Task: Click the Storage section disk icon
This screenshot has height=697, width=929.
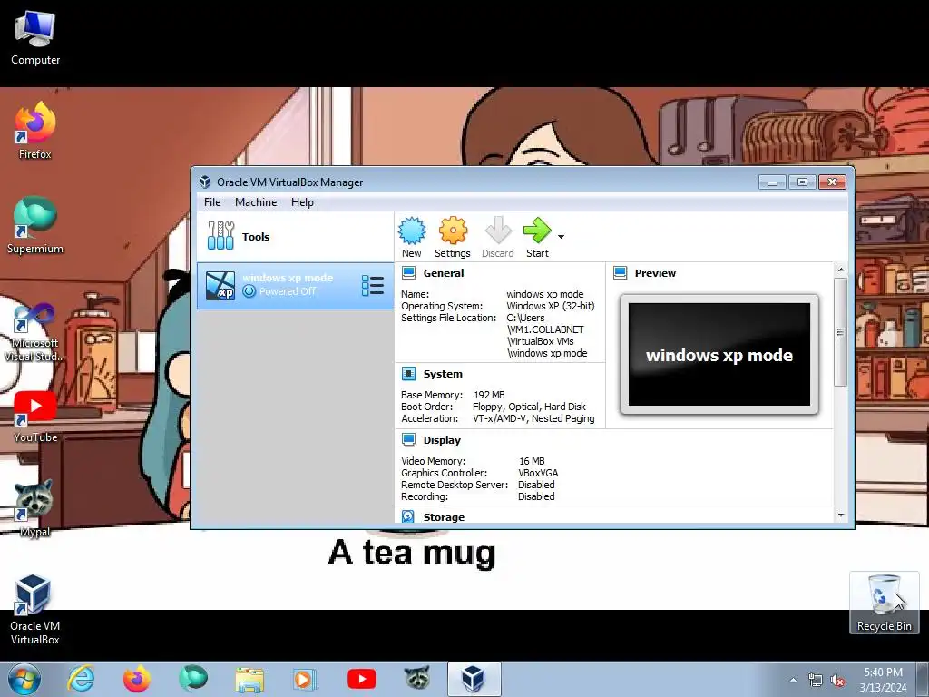Action: (408, 516)
